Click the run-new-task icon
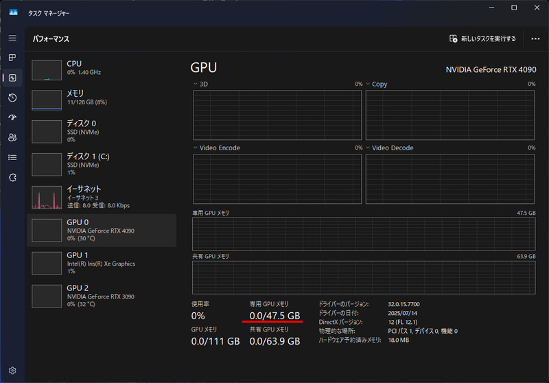 [453, 38]
